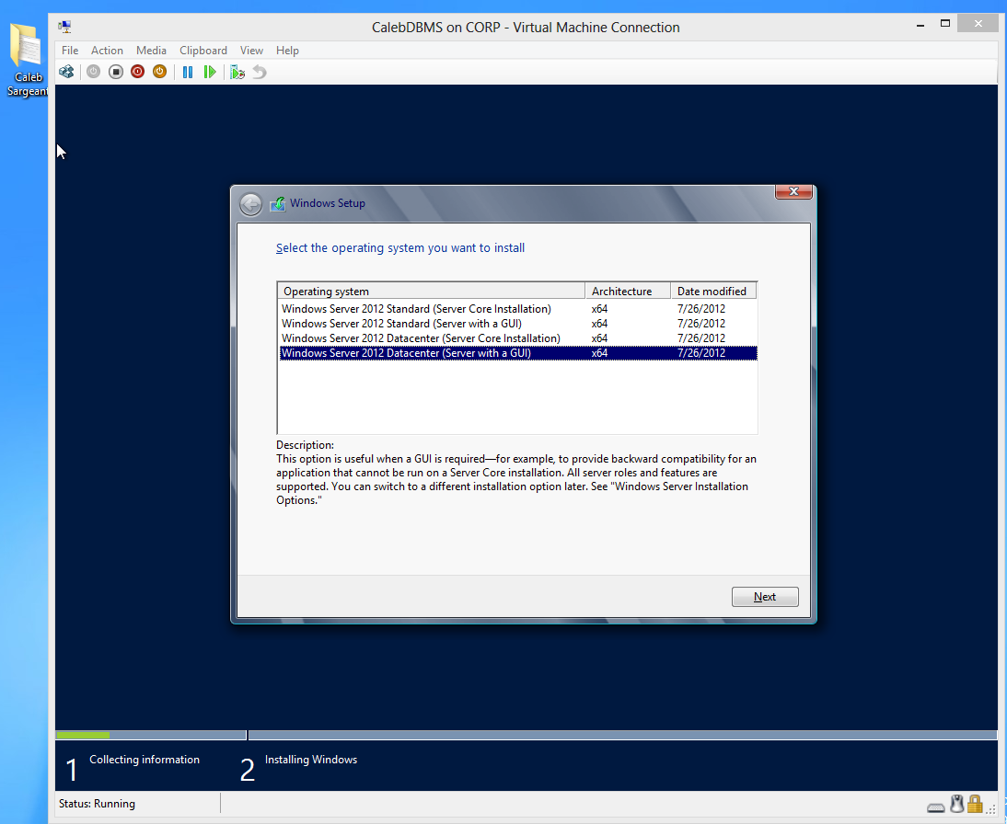
Task: Open the View menu
Action: pyautogui.click(x=251, y=50)
